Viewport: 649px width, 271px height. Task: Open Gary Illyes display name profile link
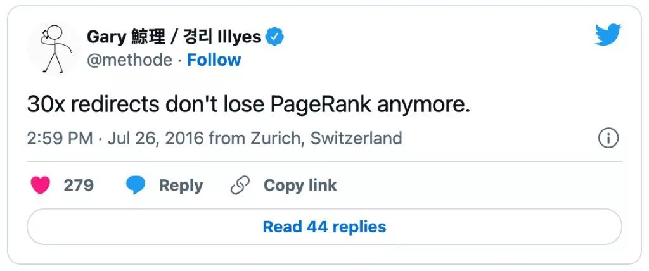[x=174, y=37]
